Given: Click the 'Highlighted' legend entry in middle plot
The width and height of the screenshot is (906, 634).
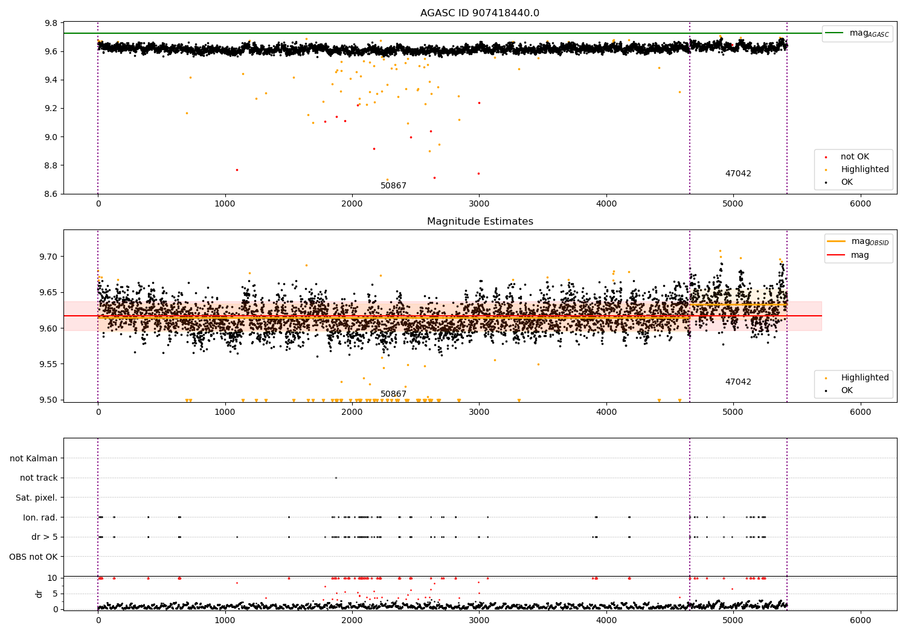Looking at the screenshot, I should 857,378.
